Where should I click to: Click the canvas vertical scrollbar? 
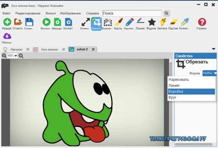171,102
